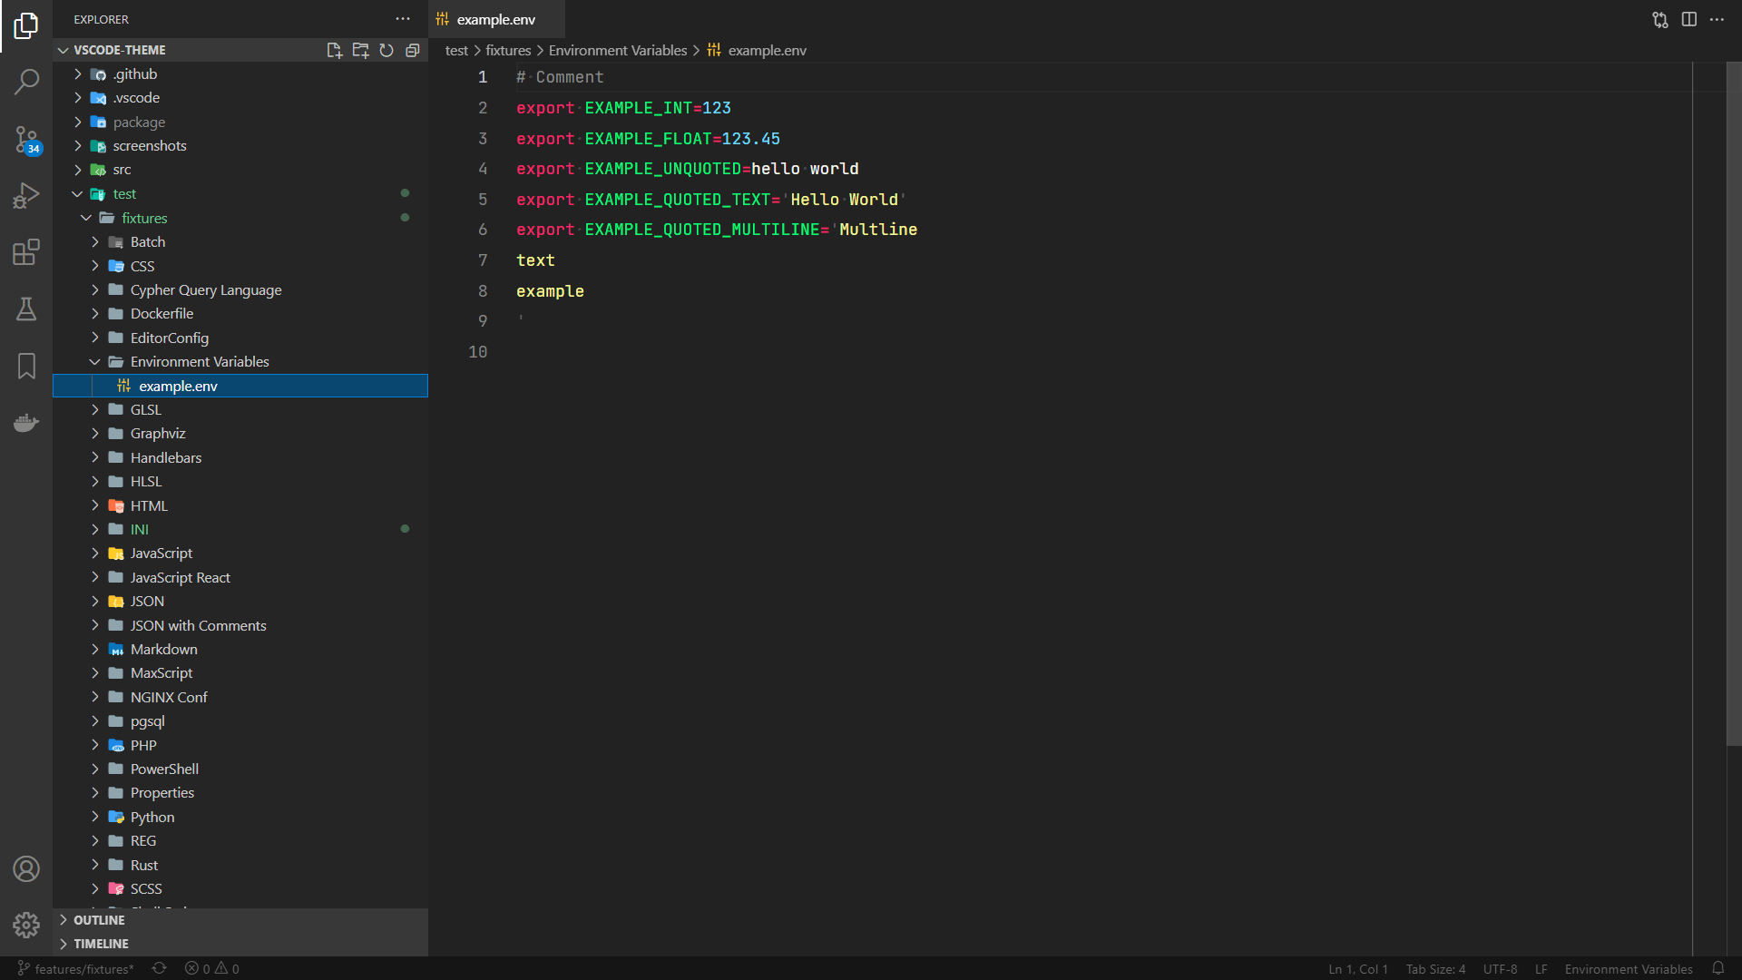Collapse all folders in explorer
Image resolution: width=1742 pixels, height=980 pixels.
[413, 51]
